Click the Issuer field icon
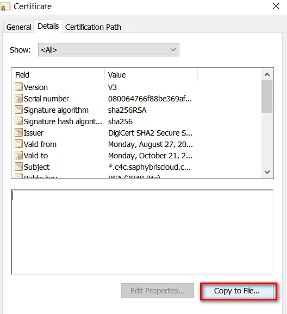 (18, 132)
